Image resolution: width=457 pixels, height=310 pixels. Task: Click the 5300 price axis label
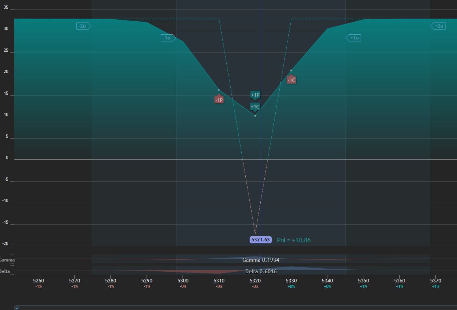click(x=183, y=280)
